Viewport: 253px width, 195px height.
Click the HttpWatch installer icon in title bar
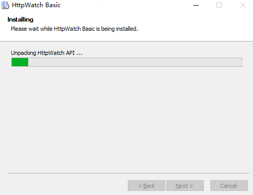(x=5, y=5)
